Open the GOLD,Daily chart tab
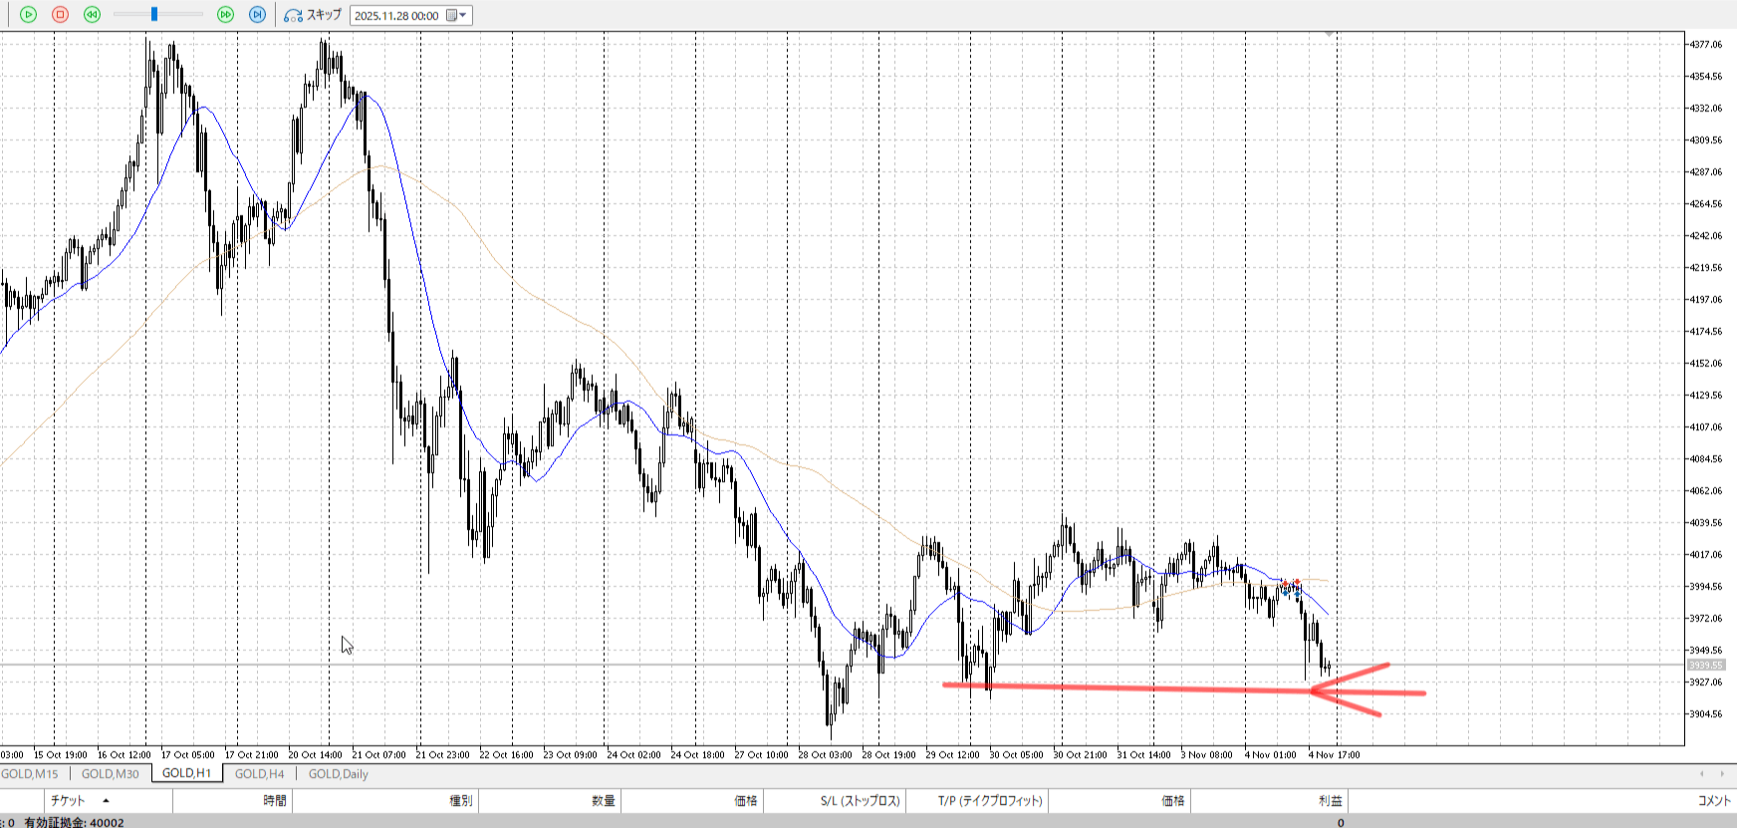Screen dimensions: 1737x828 [338, 774]
